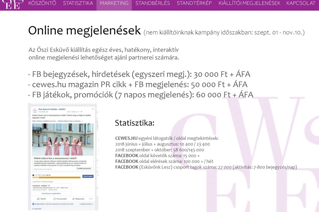Open headline 'Neked milyen lesz a menyasszonyi ruhád?'

point(55,158)
